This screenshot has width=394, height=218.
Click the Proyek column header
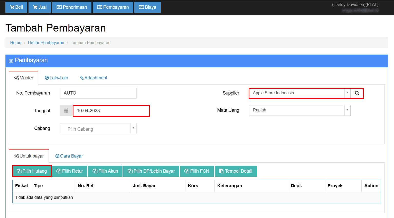[x=343, y=186]
